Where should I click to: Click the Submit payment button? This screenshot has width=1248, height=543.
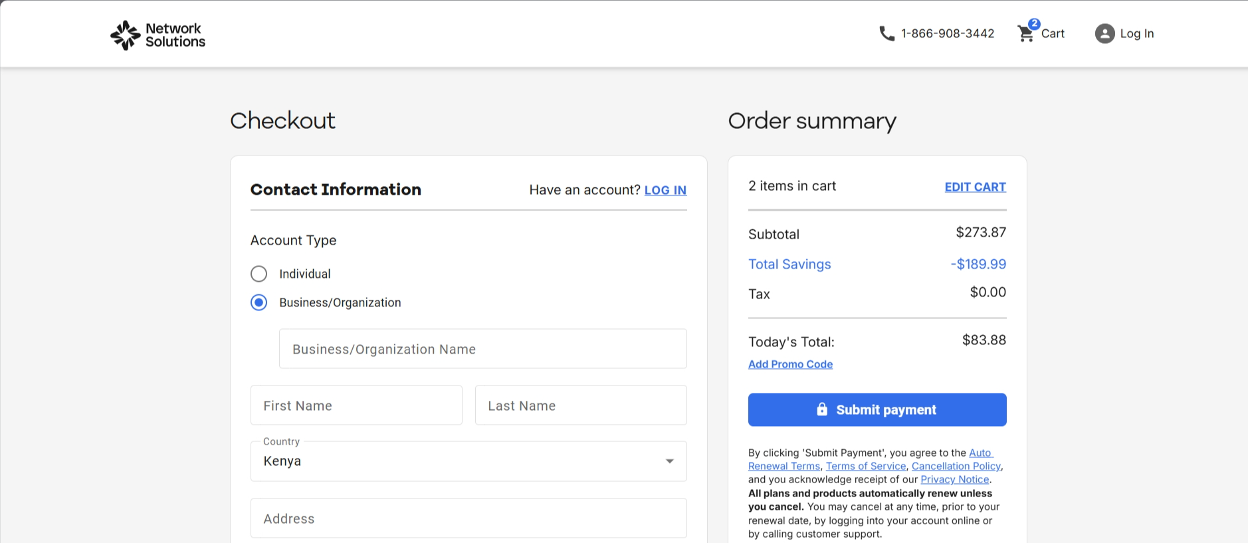pos(877,409)
